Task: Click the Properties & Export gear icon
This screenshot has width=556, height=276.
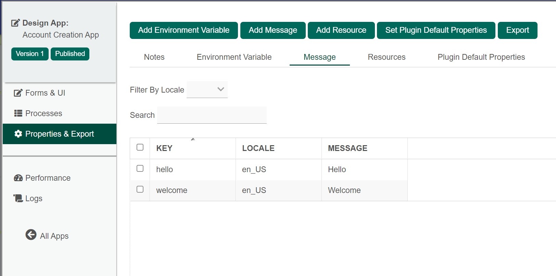Action: click(x=18, y=134)
